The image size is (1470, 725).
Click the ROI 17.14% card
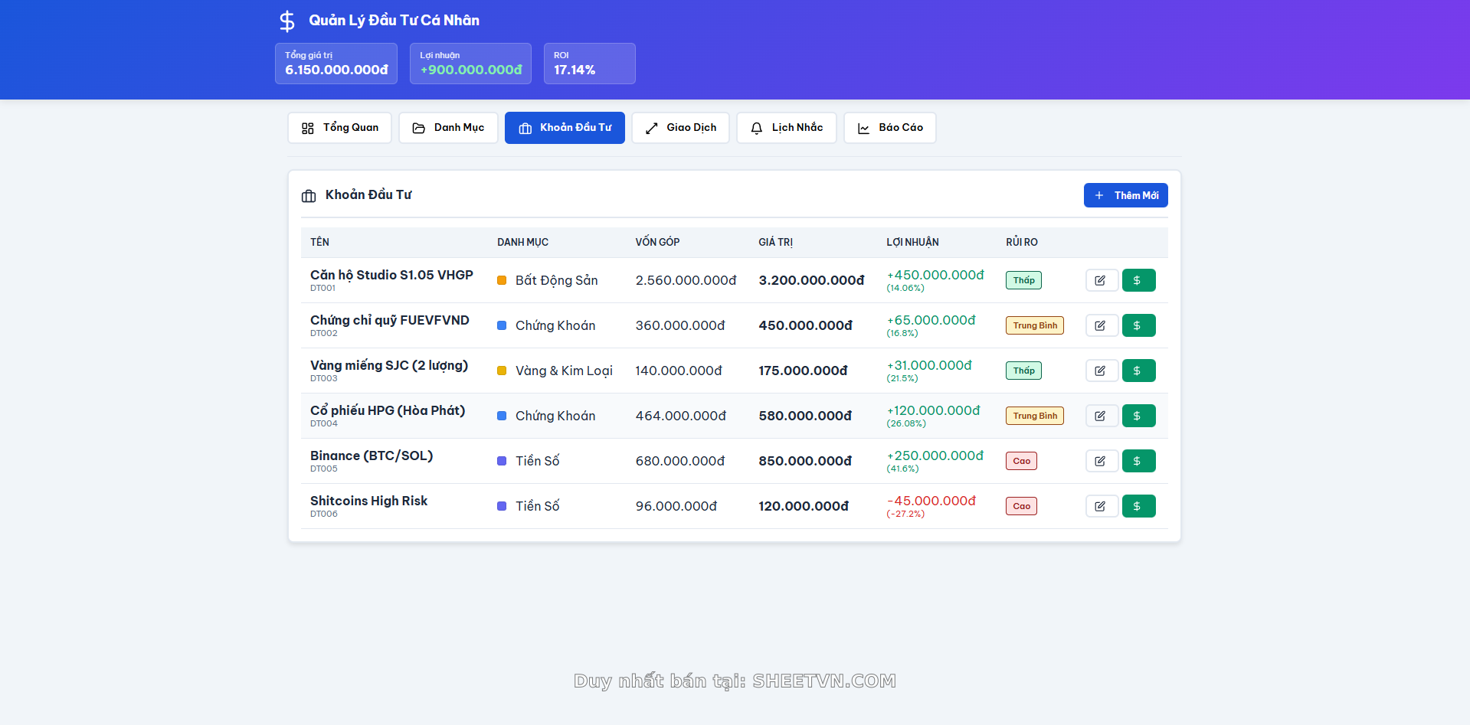(x=590, y=64)
